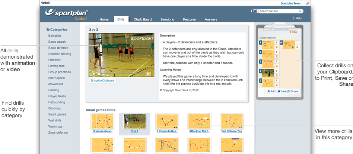
Task: Open the Home tab
Action: tap(104, 19)
